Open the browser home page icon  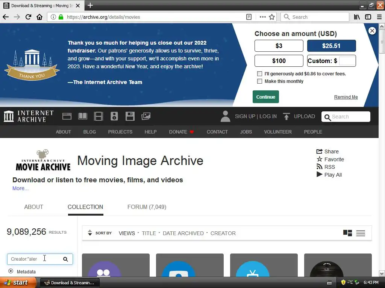tap(39, 17)
